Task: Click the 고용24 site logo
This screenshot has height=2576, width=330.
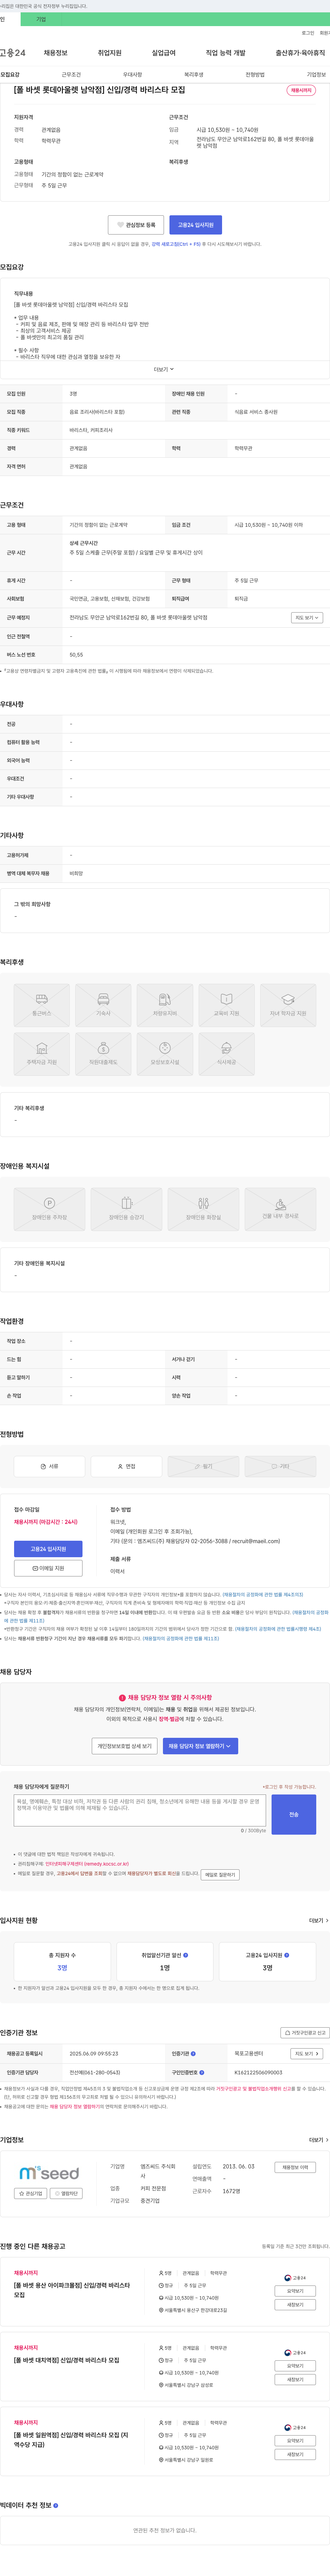Action: click(x=13, y=53)
